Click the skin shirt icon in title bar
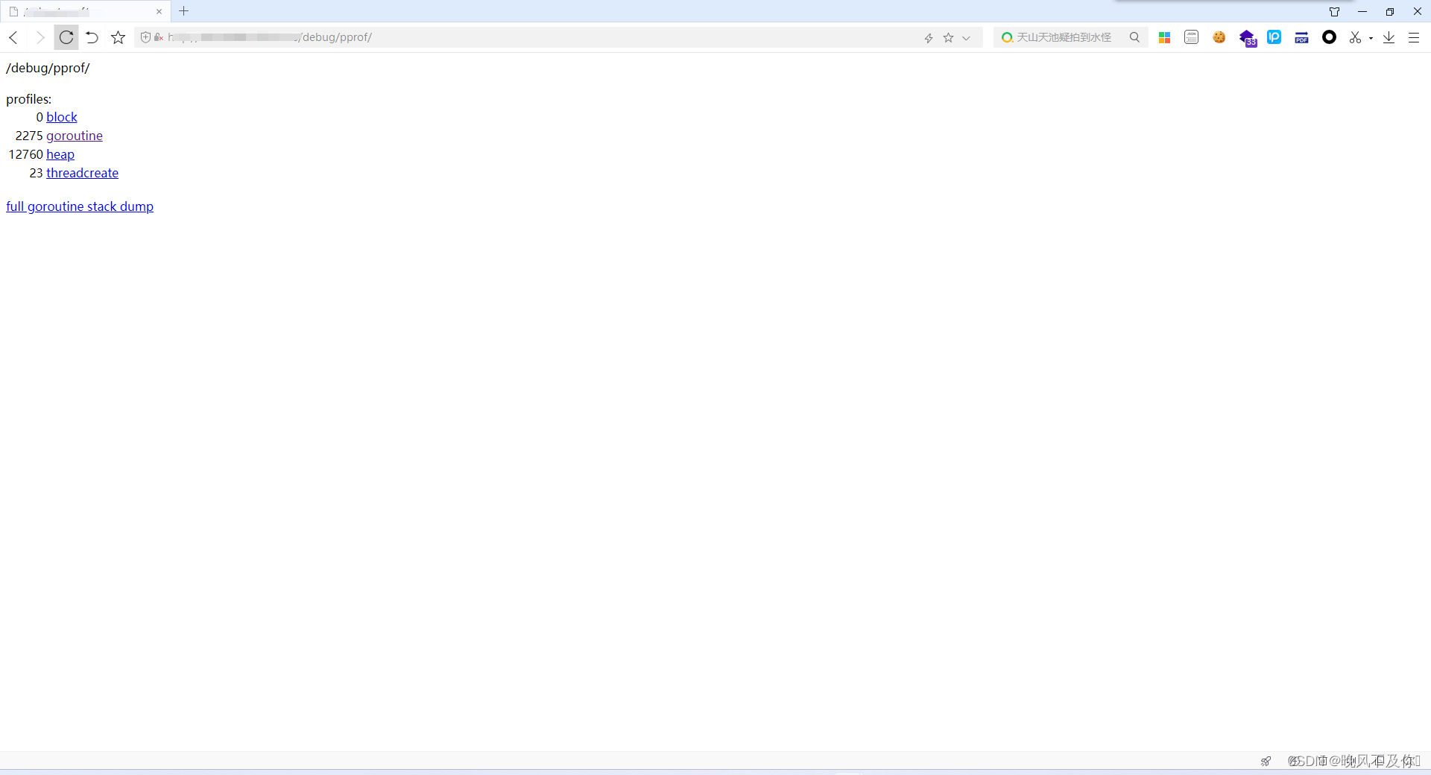This screenshot has height=775, width=1431. tap(1335, 11)
